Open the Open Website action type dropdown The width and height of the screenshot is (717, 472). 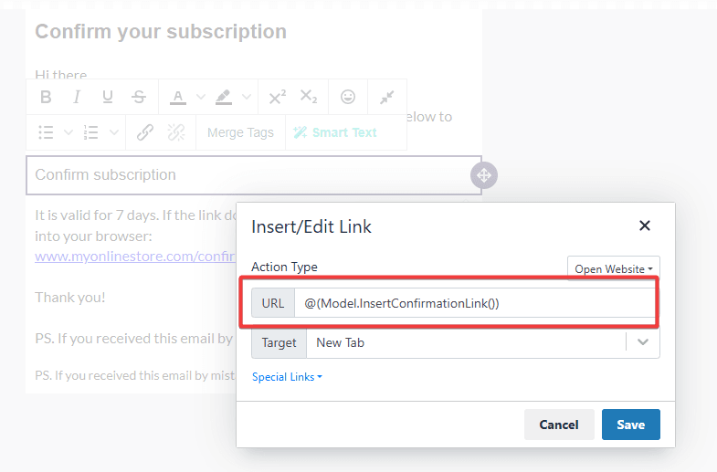tap(613, 268)
